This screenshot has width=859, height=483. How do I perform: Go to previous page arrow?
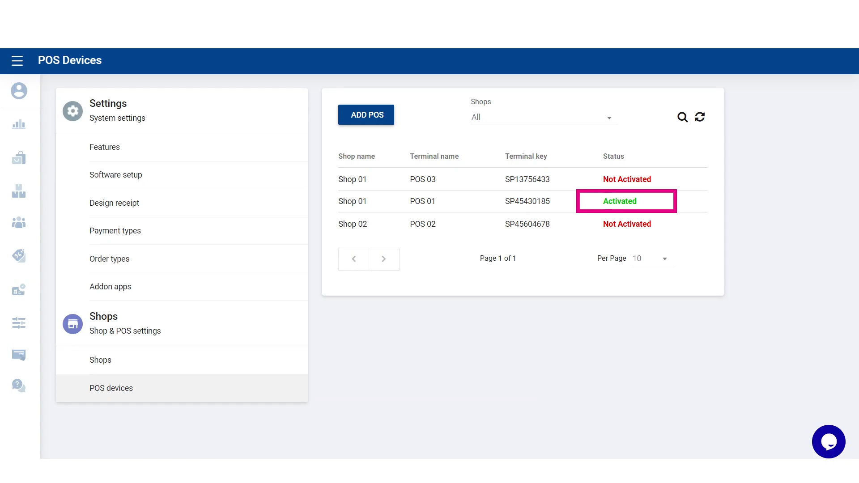[x=354, y=259]
